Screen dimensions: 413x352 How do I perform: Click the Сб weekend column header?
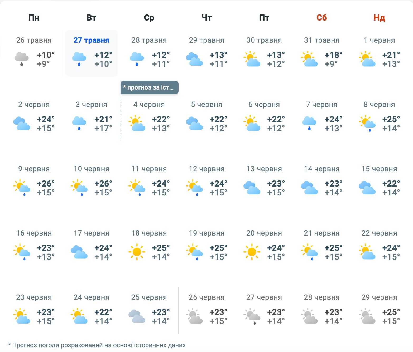pos(321,18)
